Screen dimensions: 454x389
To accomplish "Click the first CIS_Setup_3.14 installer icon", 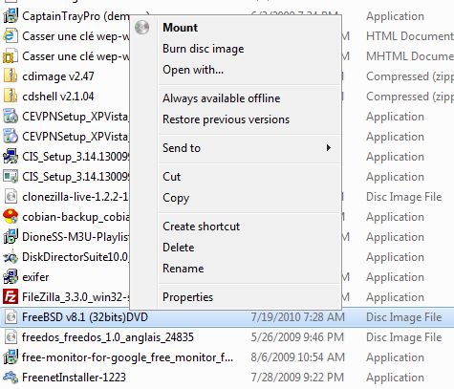I will (11, 157).
